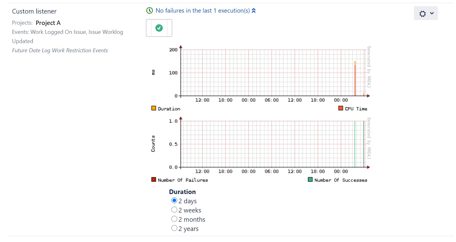Select the 2 weeks duration option
456x242 pixels.
pyautogui.click(x=174, y=210)
